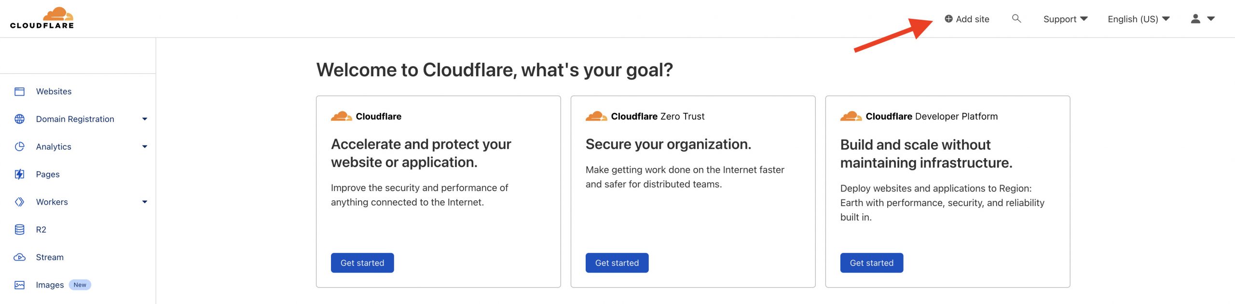Expand the Workers submenu
This screenshot has width=1235, height=304.
tap(145, 202)
